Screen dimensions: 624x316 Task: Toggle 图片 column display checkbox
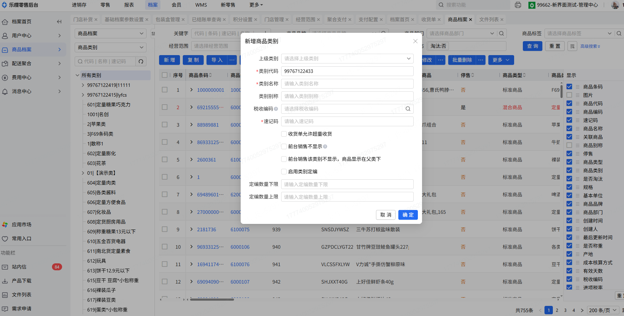tap(569, 95)
